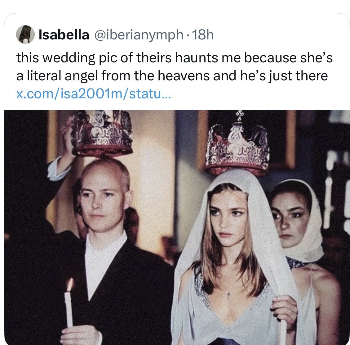This screenshot has height=345, width=350.
Task: Click the blank area right of the 18h timestamp
Action: tap(279, 35)
